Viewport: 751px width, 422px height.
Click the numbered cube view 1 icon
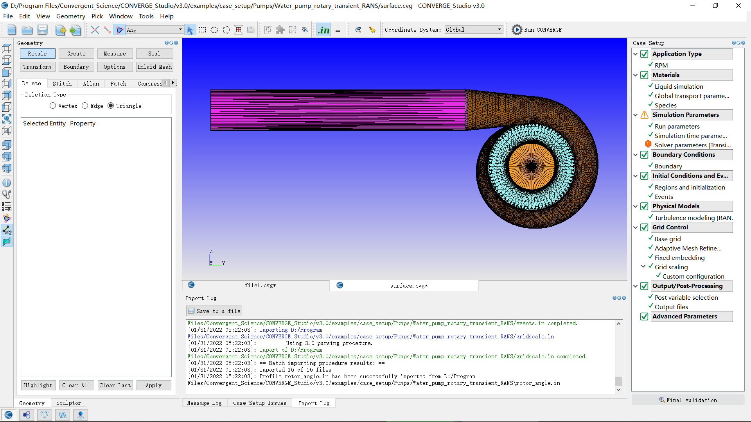tap(7, 145)
